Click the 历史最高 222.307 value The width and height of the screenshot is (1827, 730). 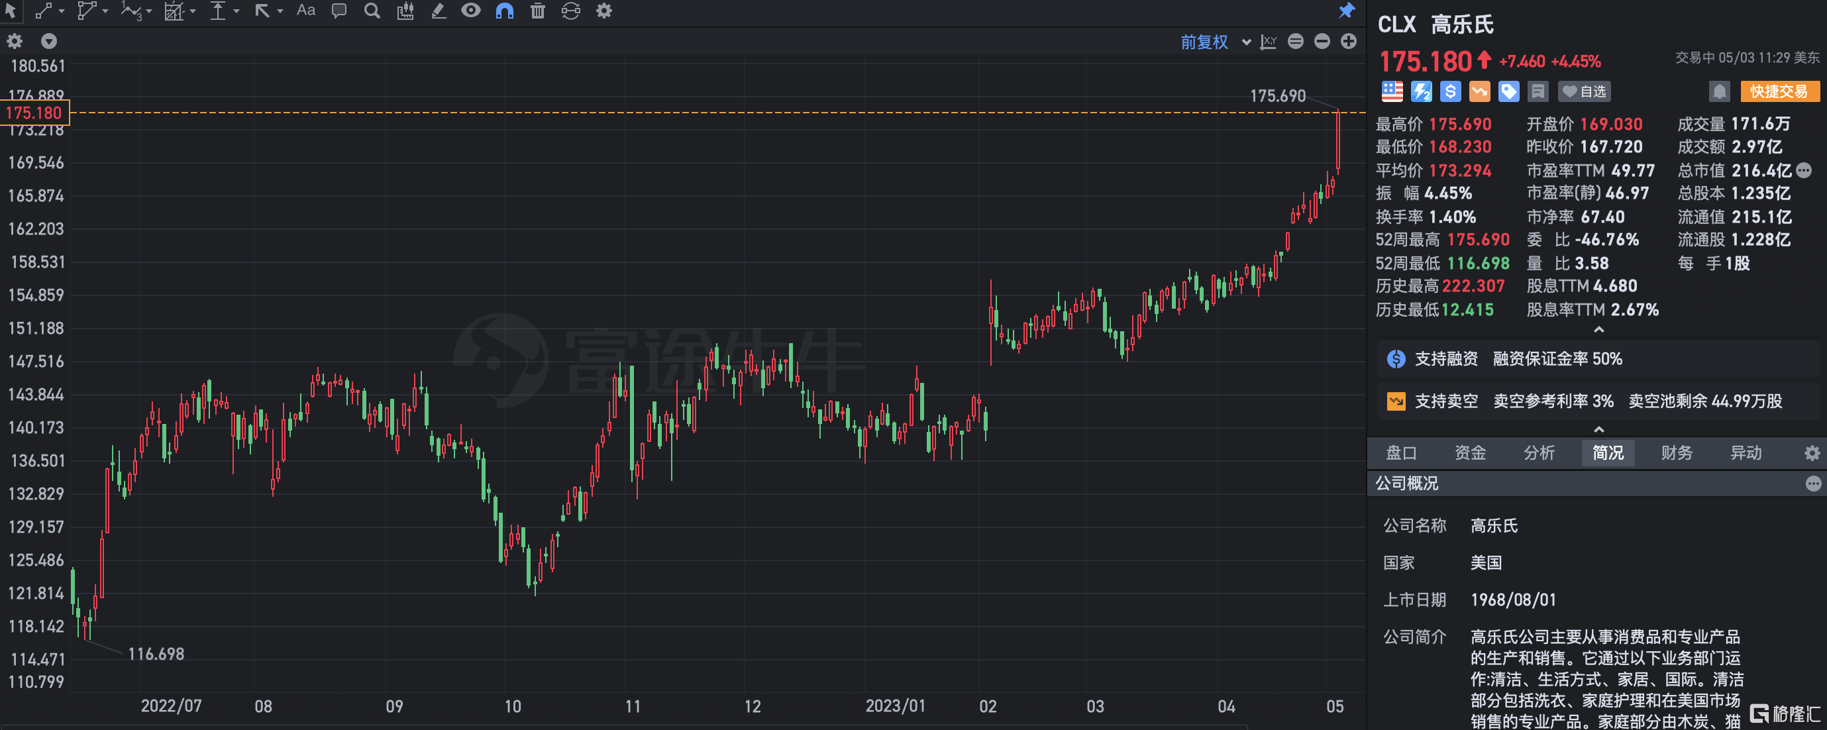pyautogui.click(x=1473, y=286)
